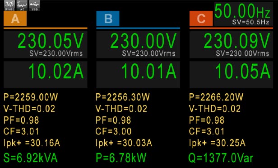Select the Q=1377.0Var reactive power total
The width and height of the screenshot is (278, 168).
click(x=221, y=158)
